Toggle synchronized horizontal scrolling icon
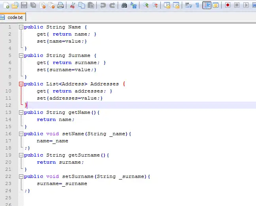This screenshot has height=206, width=256. pyautogui.click(x=176, y=5)
